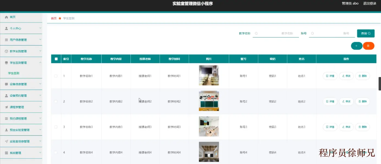Open the lecture hall thumbnail in row 4
381x164 pixels.
209,152
